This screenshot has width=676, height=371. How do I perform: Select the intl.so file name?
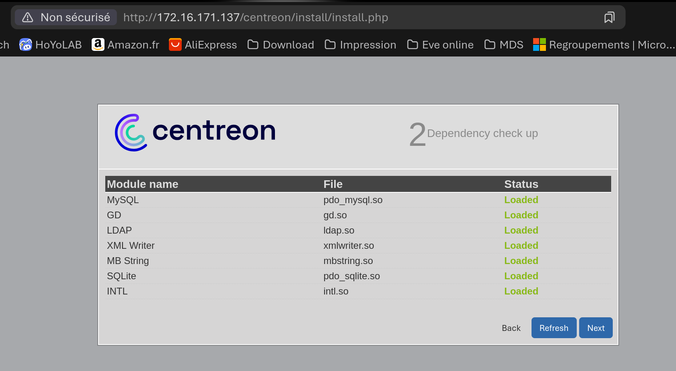click(336, 291)
